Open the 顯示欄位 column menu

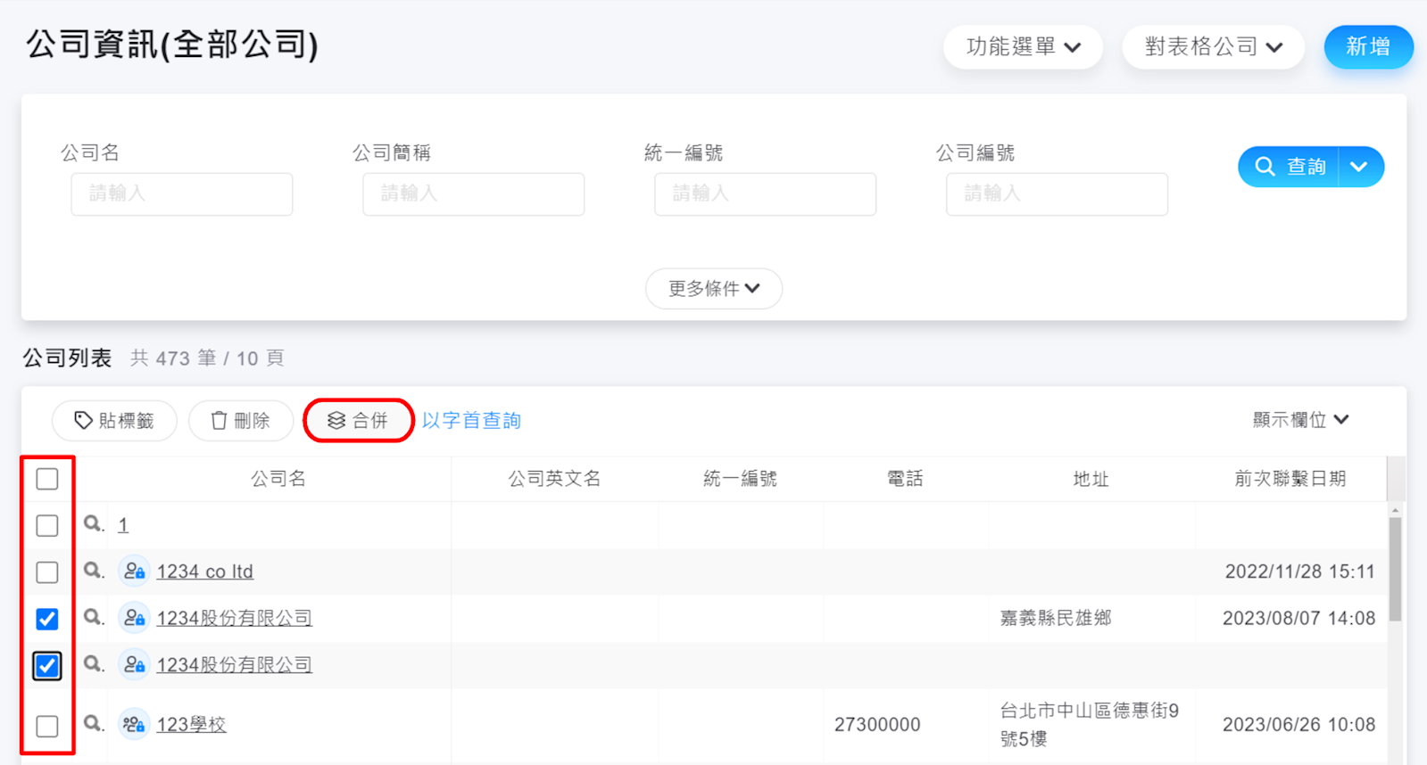pyautogui.click(x=1300, y=420)
